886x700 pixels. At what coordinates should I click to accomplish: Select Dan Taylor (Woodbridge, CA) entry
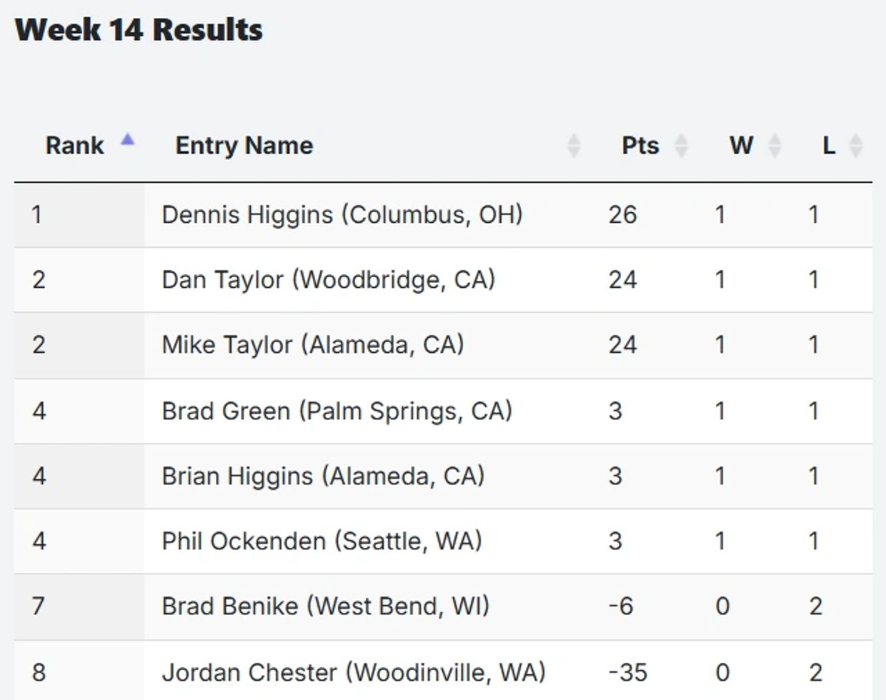(328, 279)
